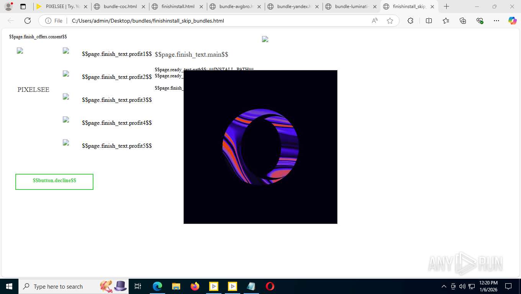Viewport: 521px width, 294px height.
Task: Open the tab actions menu icon
Action: (x=23, y=7)
